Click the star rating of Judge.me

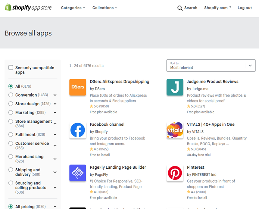[196, 106]
